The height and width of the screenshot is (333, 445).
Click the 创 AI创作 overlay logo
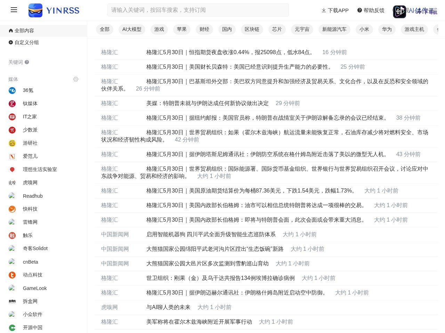(399, 12)
